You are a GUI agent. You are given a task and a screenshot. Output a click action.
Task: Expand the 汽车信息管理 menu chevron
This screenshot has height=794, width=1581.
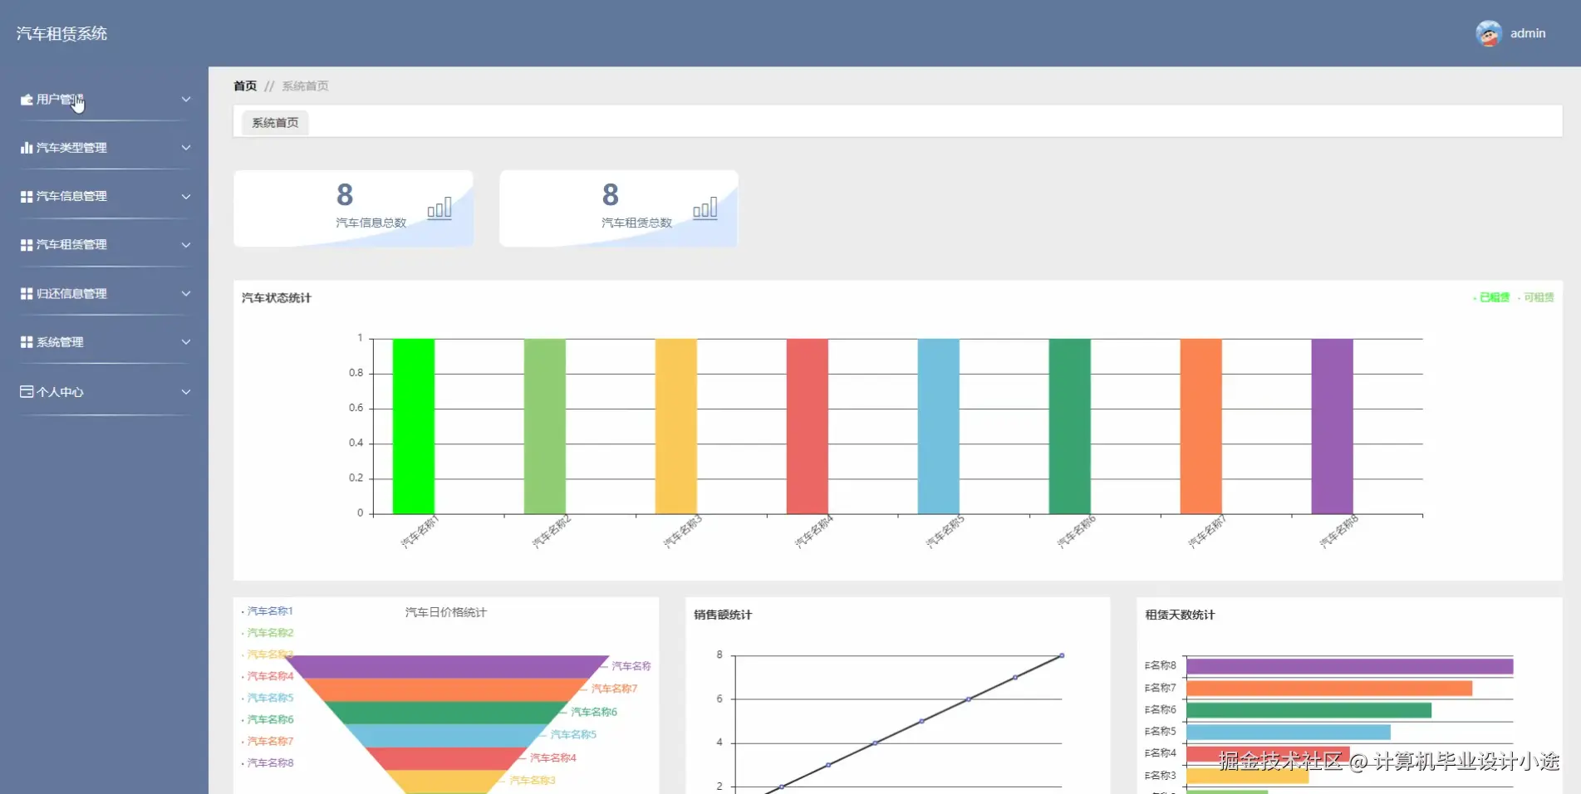point(186,197)
